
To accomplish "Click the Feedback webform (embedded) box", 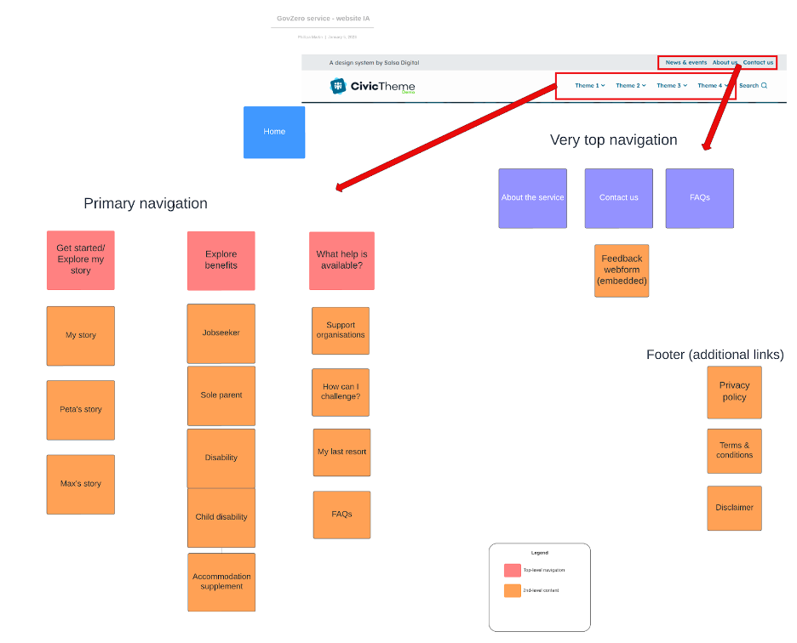I will coord(622,270).
